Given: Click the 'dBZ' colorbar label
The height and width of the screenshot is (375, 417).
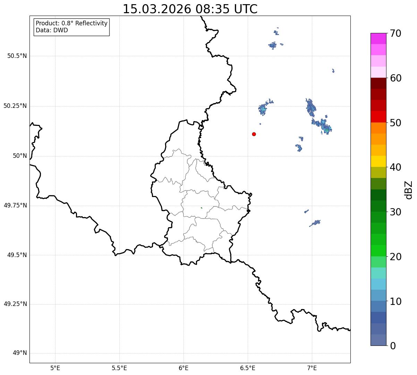Looking at the screenshot, I should point(409,190).
